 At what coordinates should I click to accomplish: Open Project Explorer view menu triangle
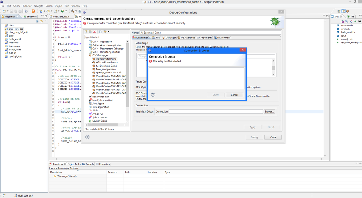(x=46, y=21)
